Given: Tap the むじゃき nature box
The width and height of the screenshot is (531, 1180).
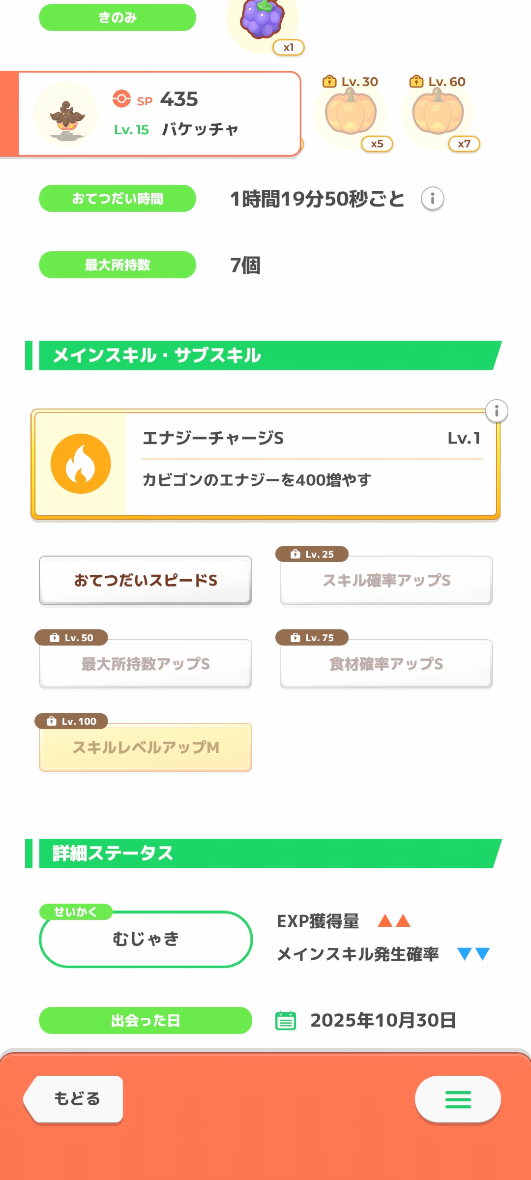Looking at the screenshot, I should (146, 939).
